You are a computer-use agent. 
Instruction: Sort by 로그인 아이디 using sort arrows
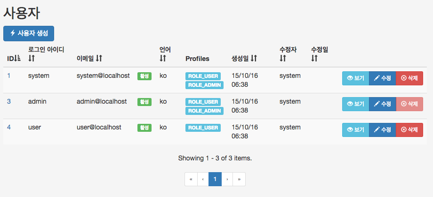(x=32, y=58)
